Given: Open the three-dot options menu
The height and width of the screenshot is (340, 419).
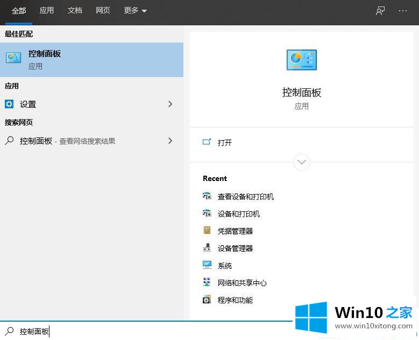Looking at the screenshot, I should [x=403, y=11].
